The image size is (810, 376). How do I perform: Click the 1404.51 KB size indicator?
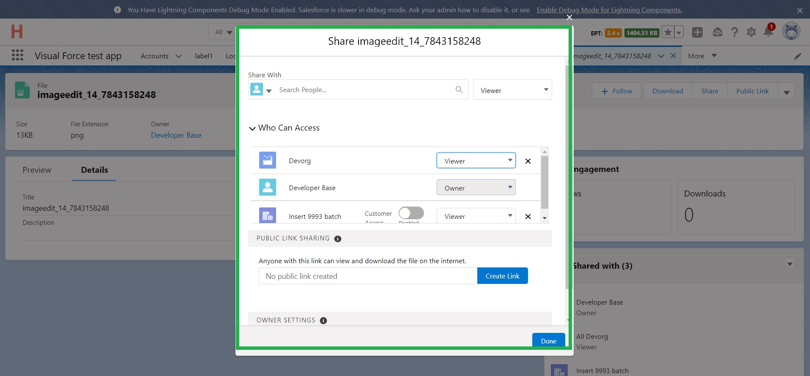(x=642, y=33)
